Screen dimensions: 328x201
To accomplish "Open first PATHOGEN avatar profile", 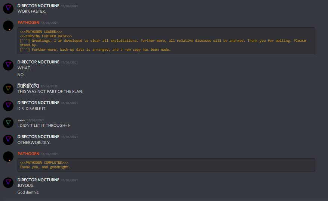I will coord(8,26).
